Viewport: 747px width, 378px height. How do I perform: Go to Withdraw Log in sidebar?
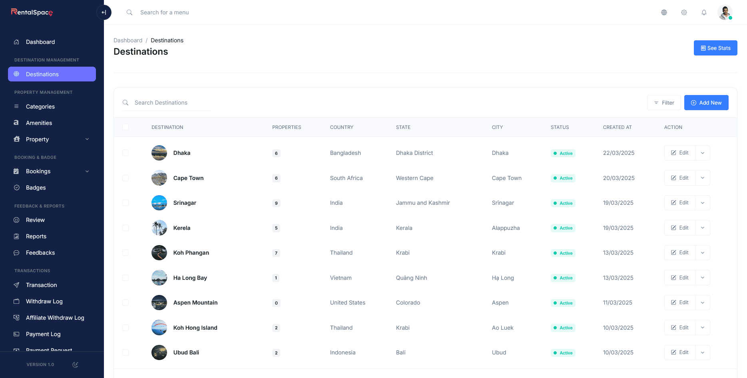tap(44, 301)
